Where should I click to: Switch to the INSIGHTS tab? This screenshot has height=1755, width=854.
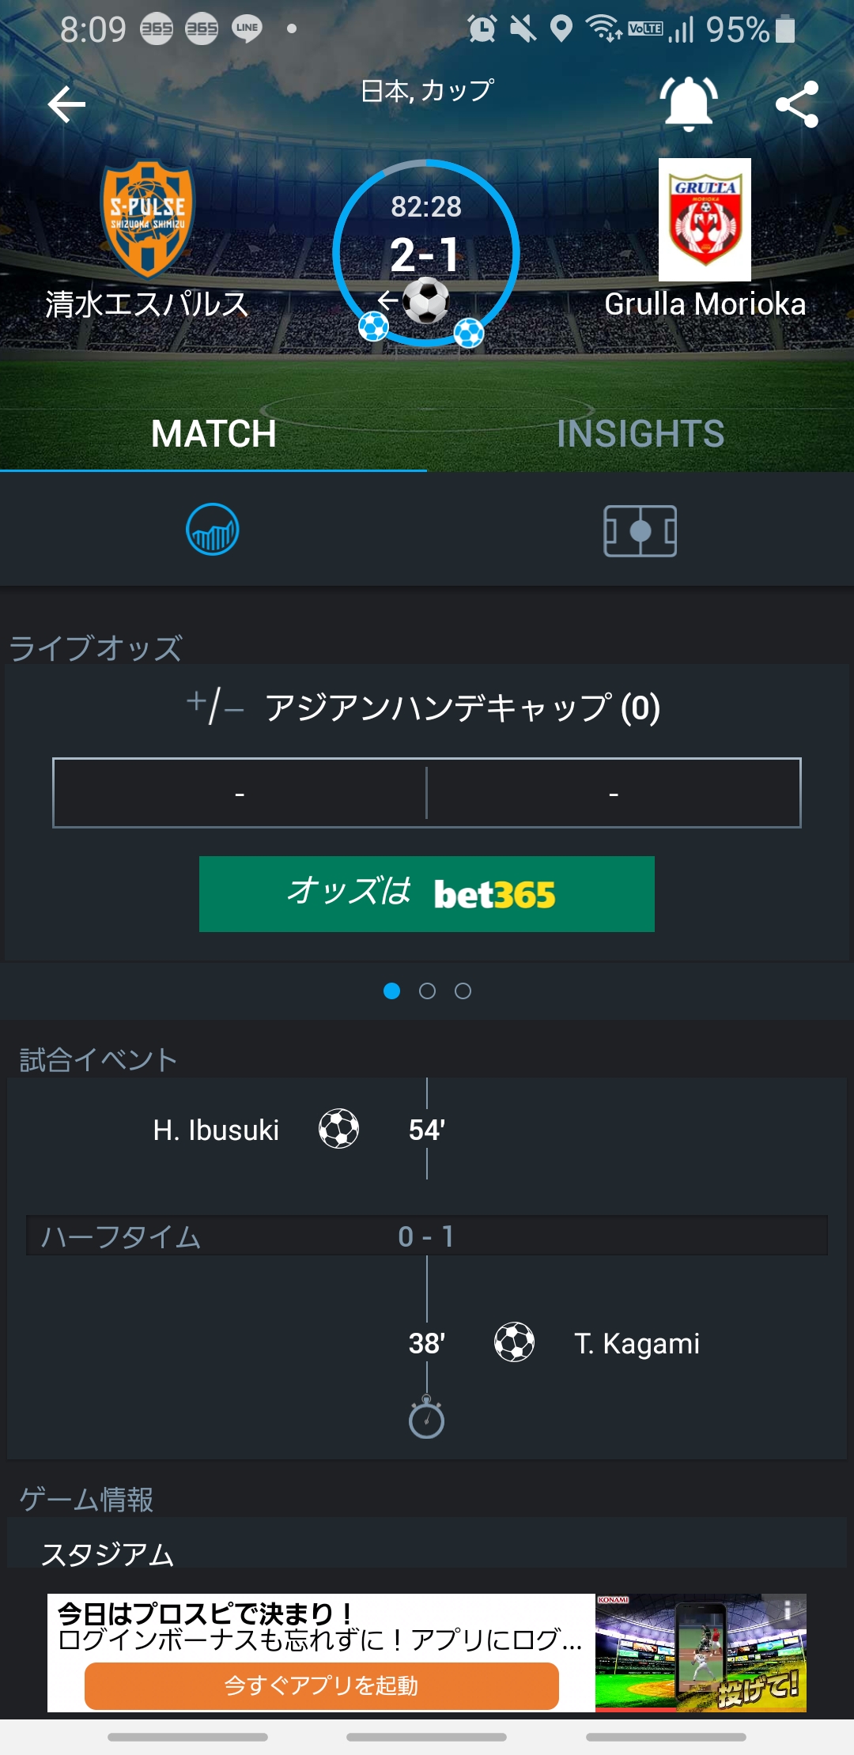pyautogui.click(x=640, y=434)
